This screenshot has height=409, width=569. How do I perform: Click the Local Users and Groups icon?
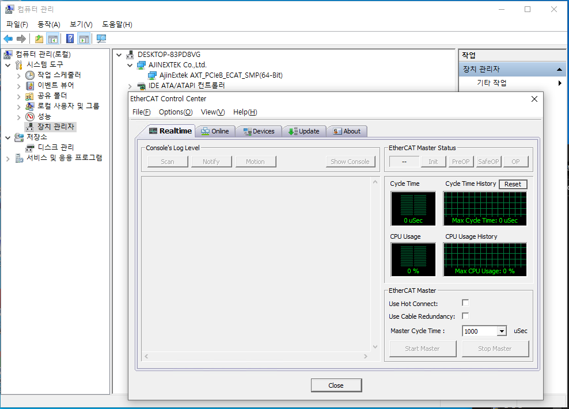click(30, 106)
